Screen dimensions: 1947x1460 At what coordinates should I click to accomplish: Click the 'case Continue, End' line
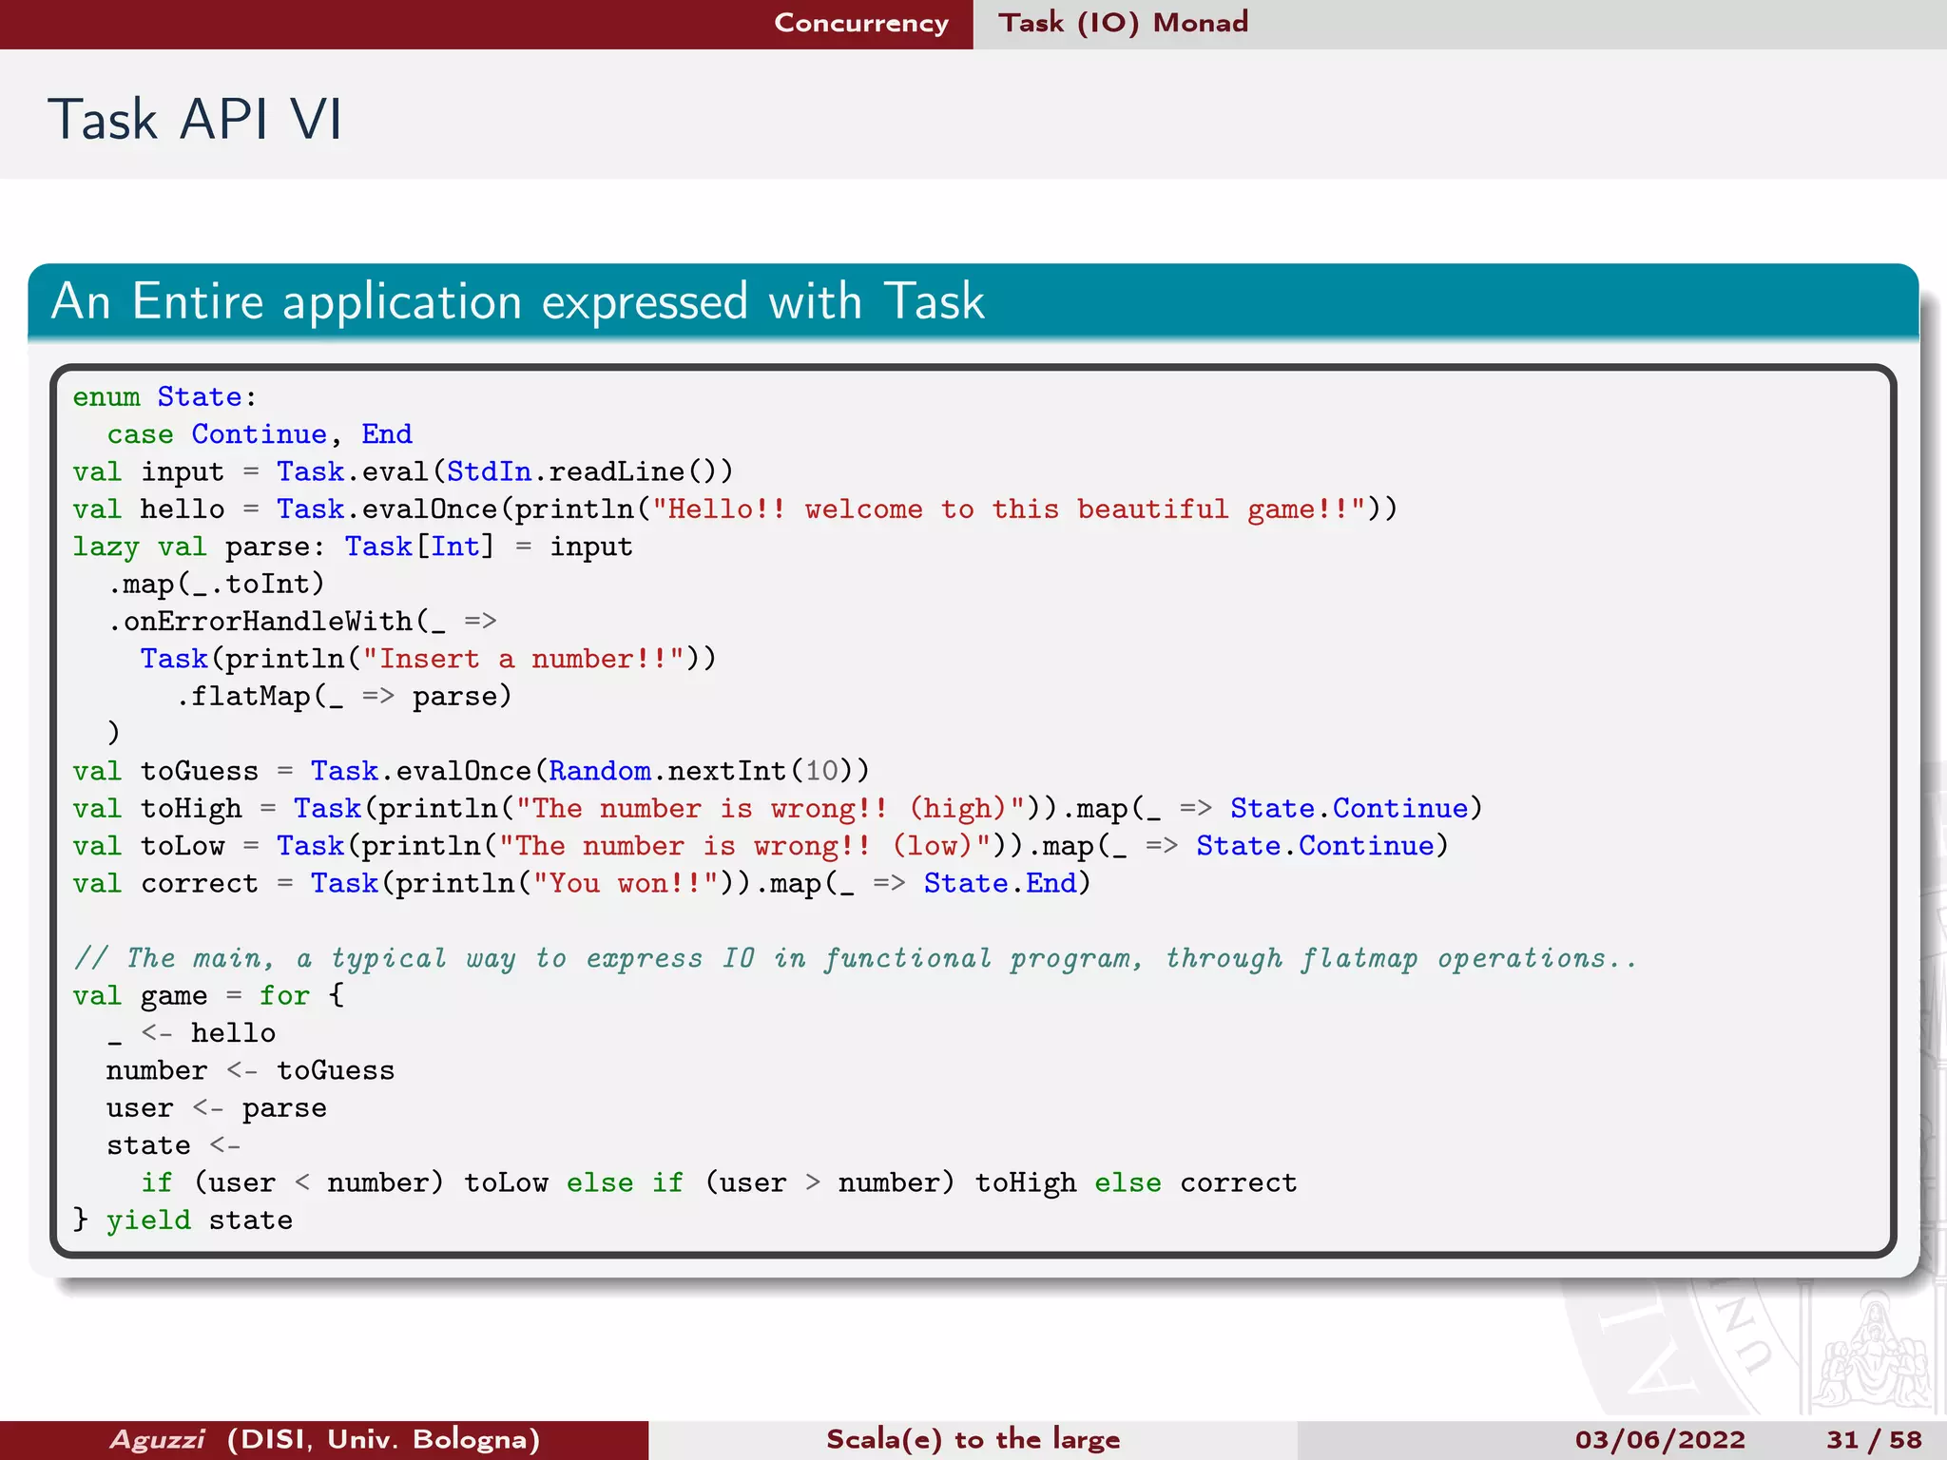click(x=260, y=435)
